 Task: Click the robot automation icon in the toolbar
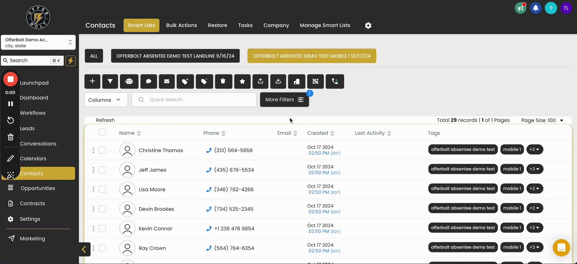[129, 81]
